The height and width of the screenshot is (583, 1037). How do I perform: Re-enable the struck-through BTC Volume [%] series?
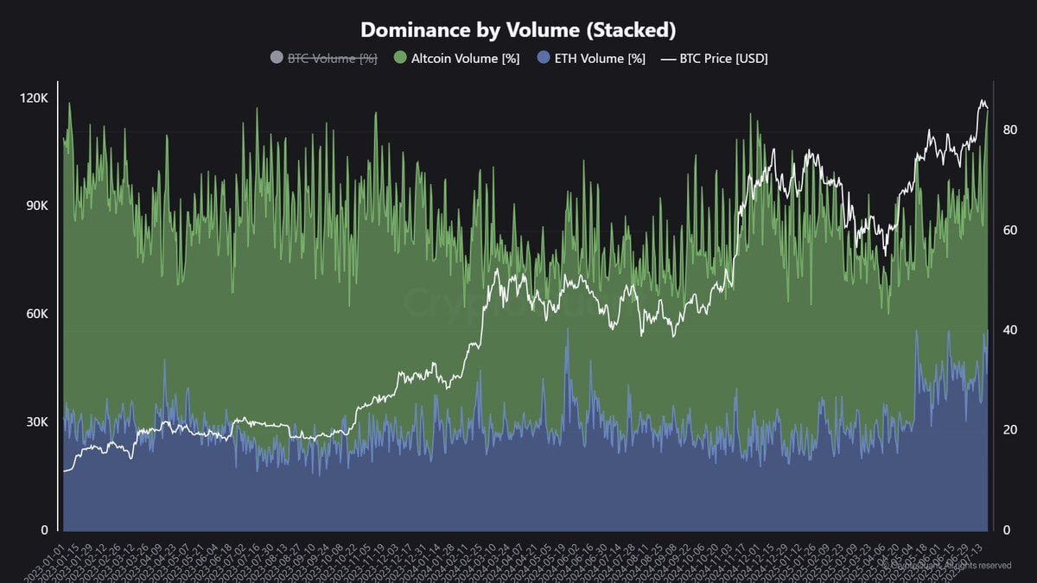(332, 58)
